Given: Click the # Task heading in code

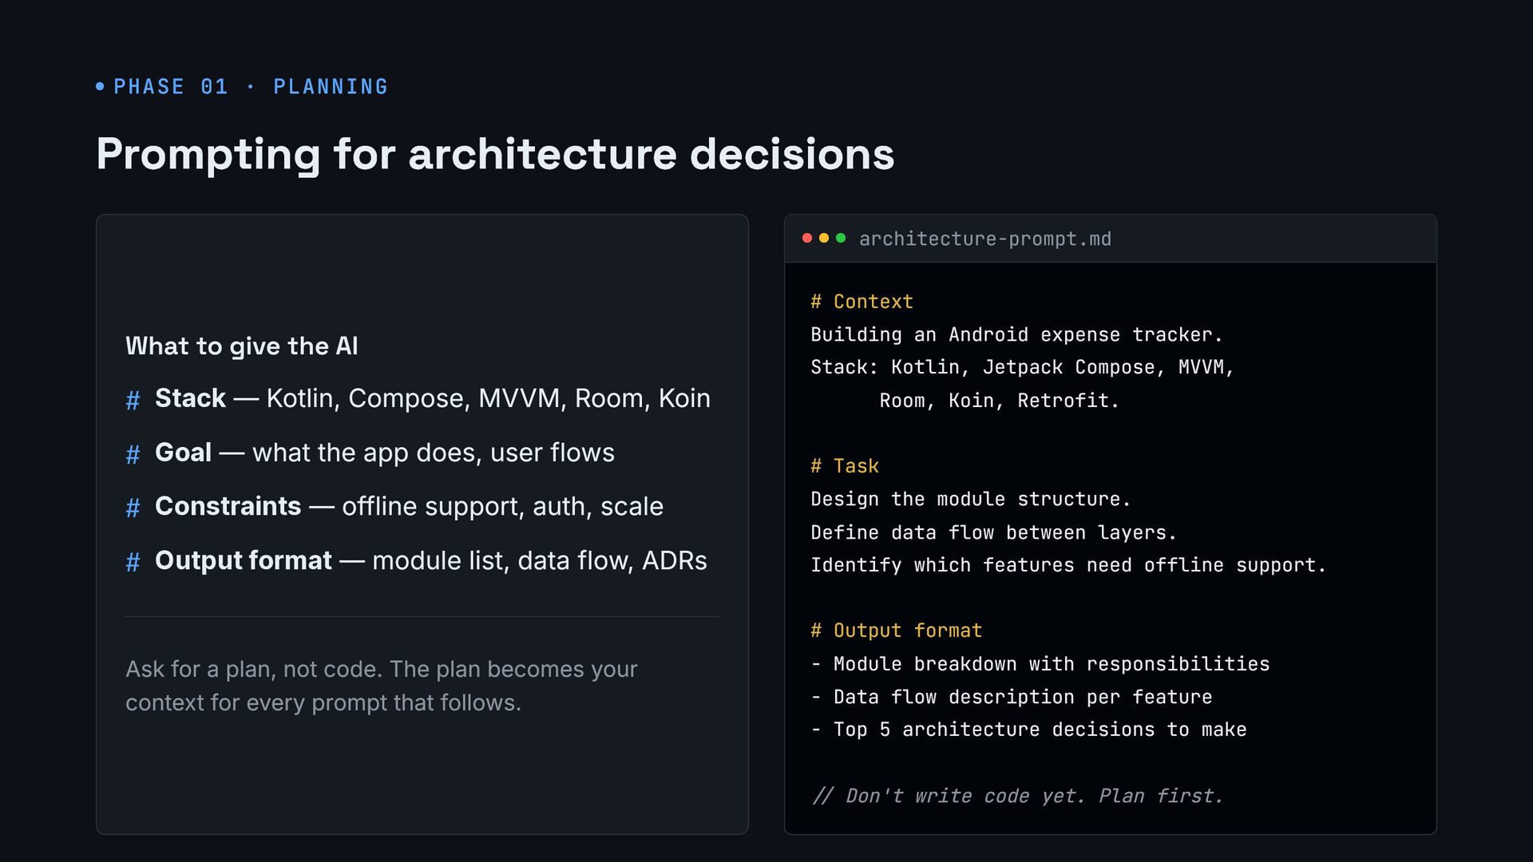Looking at the screenshot, I should coord(845,466).
